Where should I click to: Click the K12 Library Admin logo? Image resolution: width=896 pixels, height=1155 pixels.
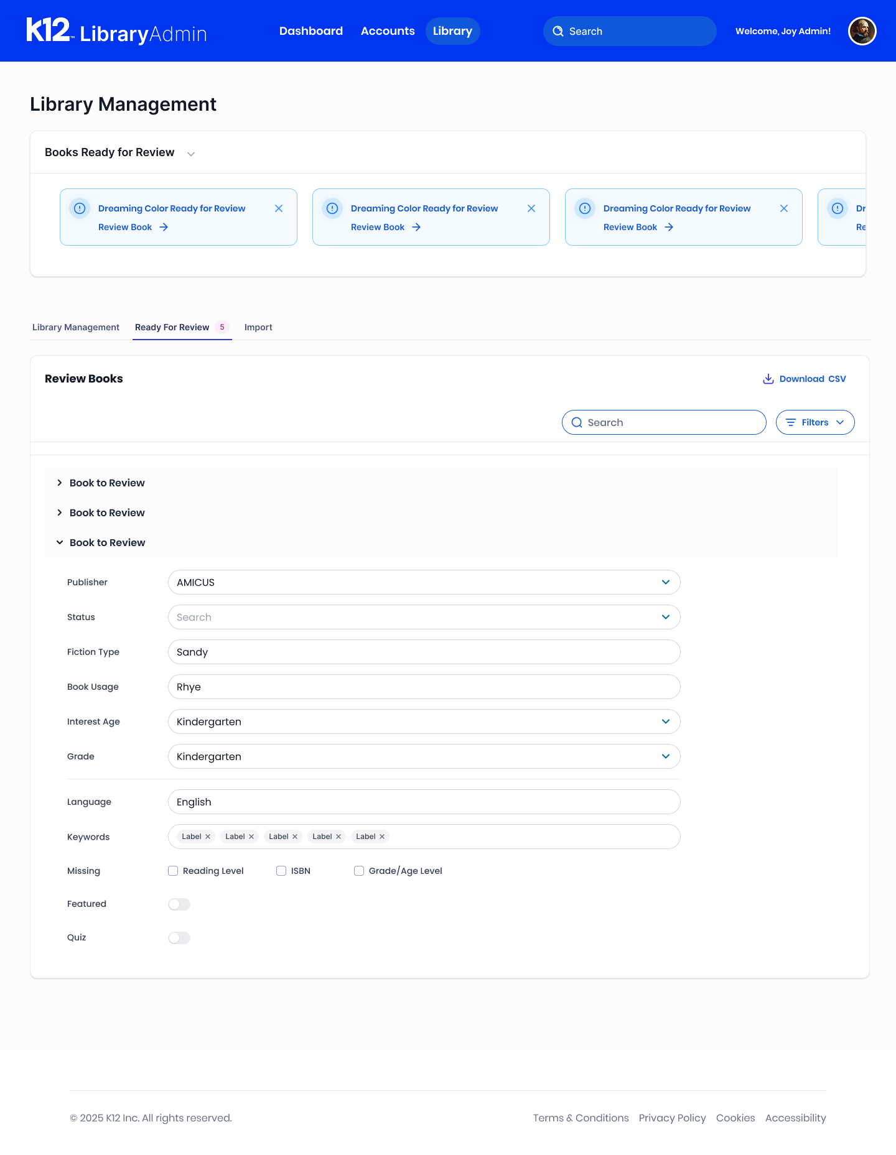pos(116,31)
